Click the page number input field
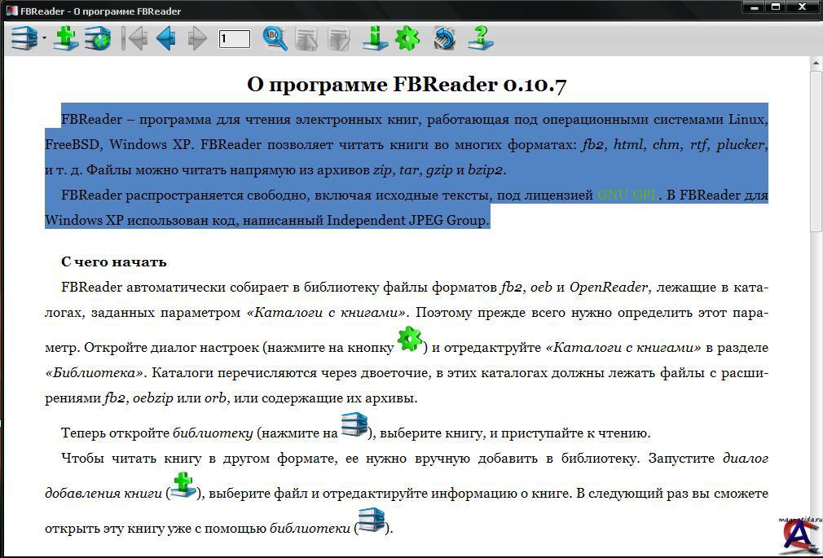Screen dimensions: 823x558 pyautogui.click(x=234, y=38)
